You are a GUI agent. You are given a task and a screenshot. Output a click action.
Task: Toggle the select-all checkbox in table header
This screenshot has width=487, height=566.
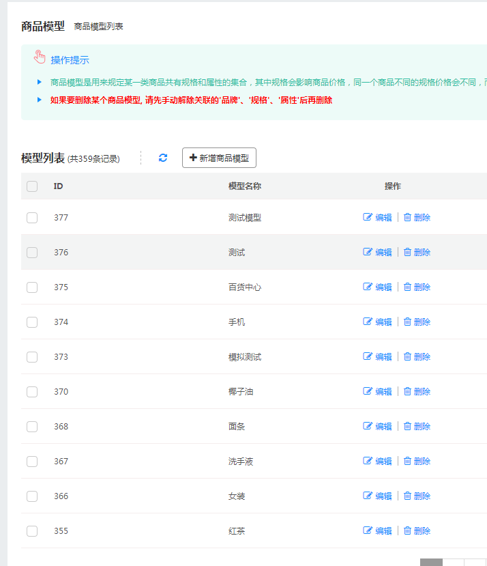(x=32, y=186)
